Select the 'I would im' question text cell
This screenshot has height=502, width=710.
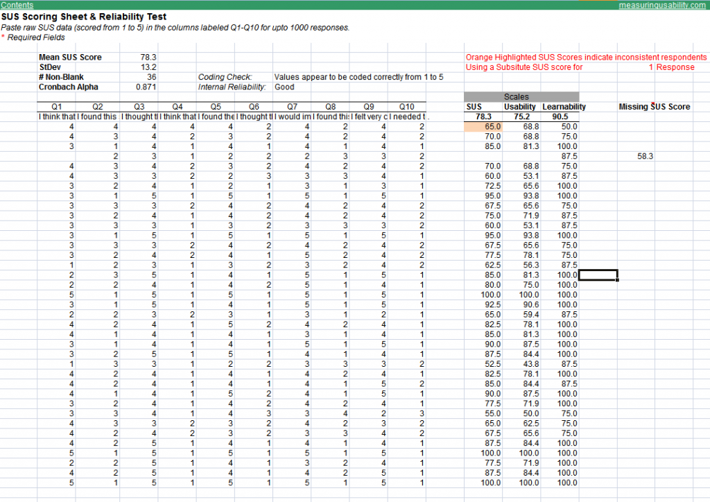click(293, 116)
